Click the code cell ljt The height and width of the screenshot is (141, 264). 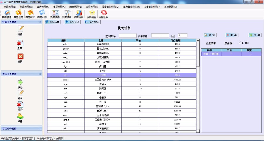point(66,66)
